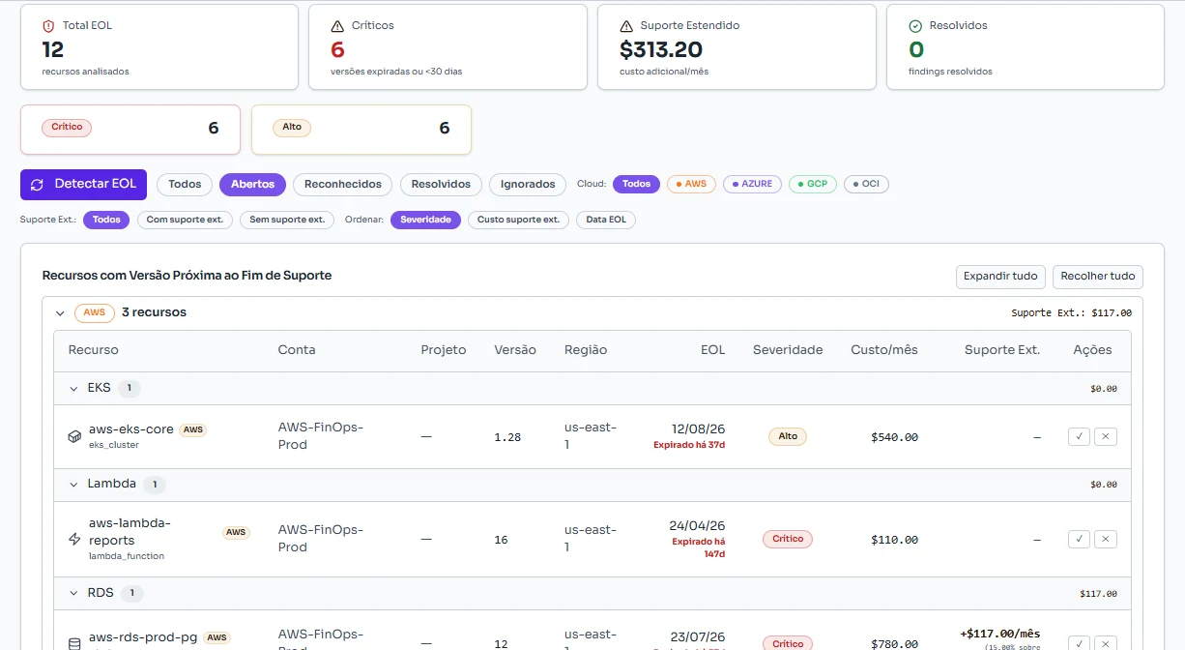Filter clouds by GCP chip
Viewport: 1185px width, 650px height.
pyautogui.click(x=812, y=184)
